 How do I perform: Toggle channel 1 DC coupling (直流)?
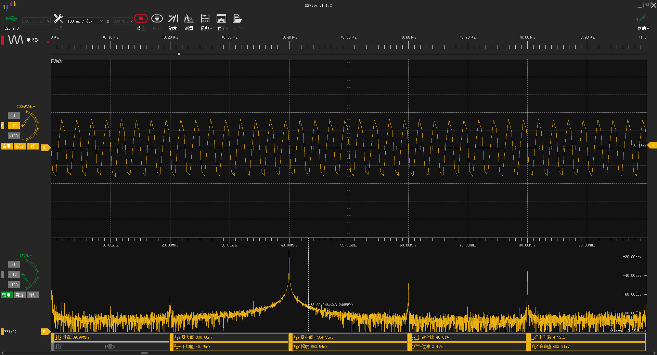(x=20, y=295)
